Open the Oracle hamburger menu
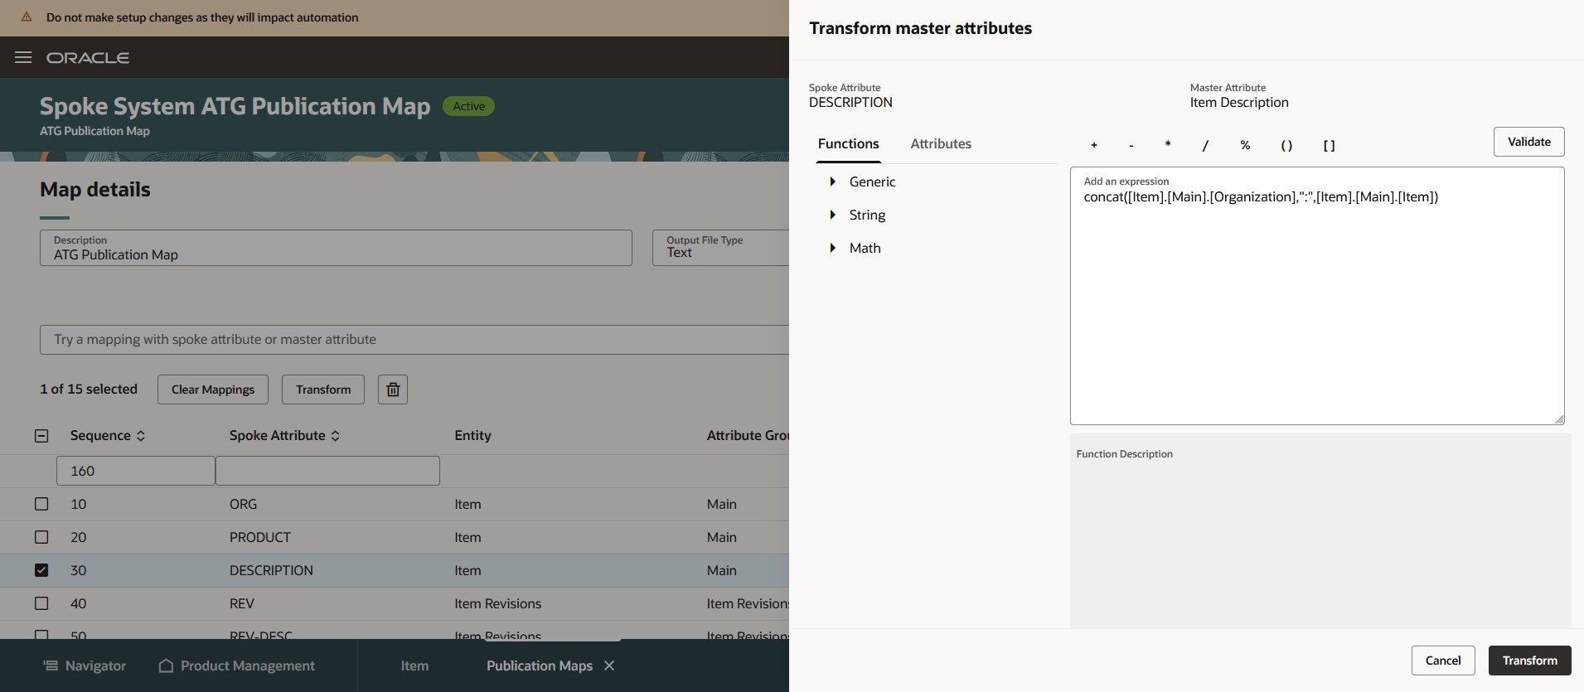This screenshot has width=1584, height=692. 23,57
